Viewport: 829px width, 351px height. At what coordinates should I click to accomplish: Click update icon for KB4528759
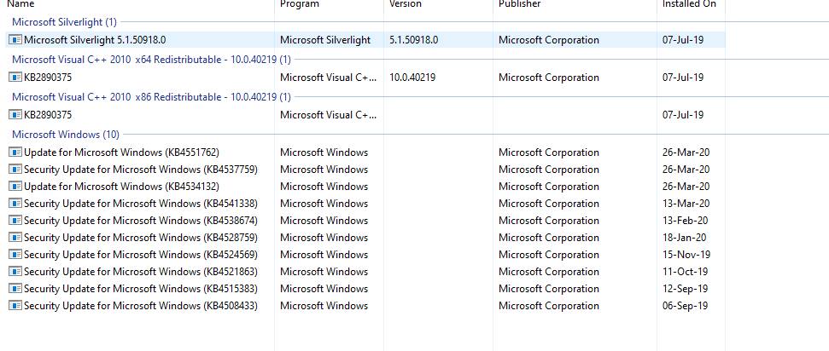point(15,238)
